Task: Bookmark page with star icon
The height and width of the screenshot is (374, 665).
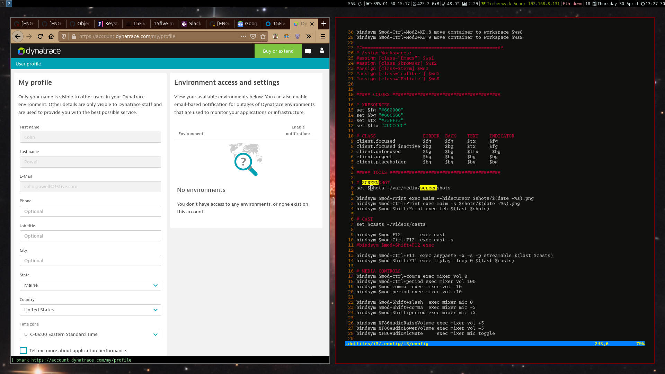Action: (x=263, y=36)
